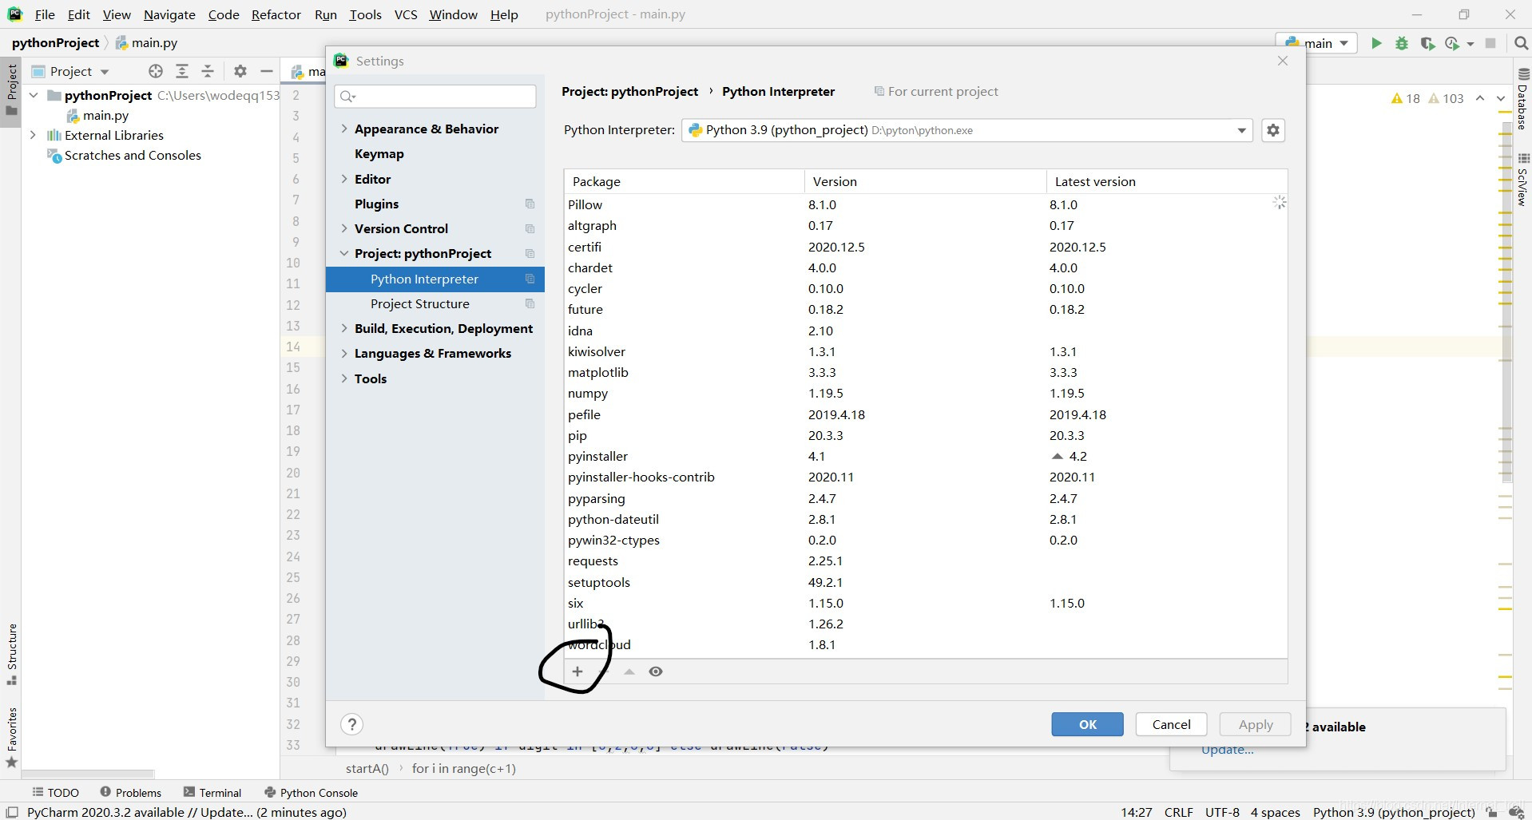Viewport: 1532px width, 820px height.
Task: Start debugging with the bug icon
Action: coord(1402,43)
